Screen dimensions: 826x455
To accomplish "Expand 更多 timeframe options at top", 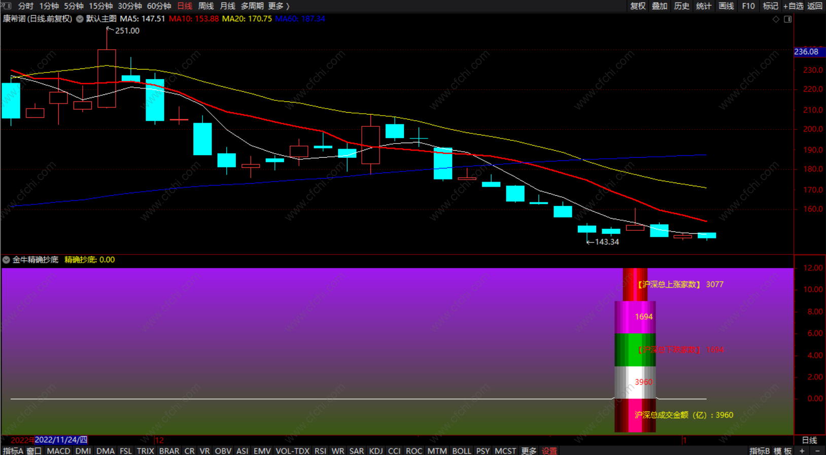I will (x=279, y=6).
